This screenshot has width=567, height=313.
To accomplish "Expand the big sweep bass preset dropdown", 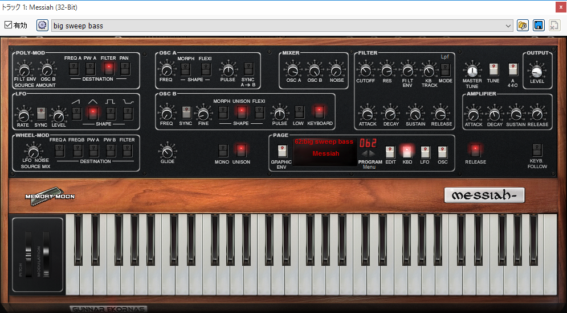I will [508, 26].
